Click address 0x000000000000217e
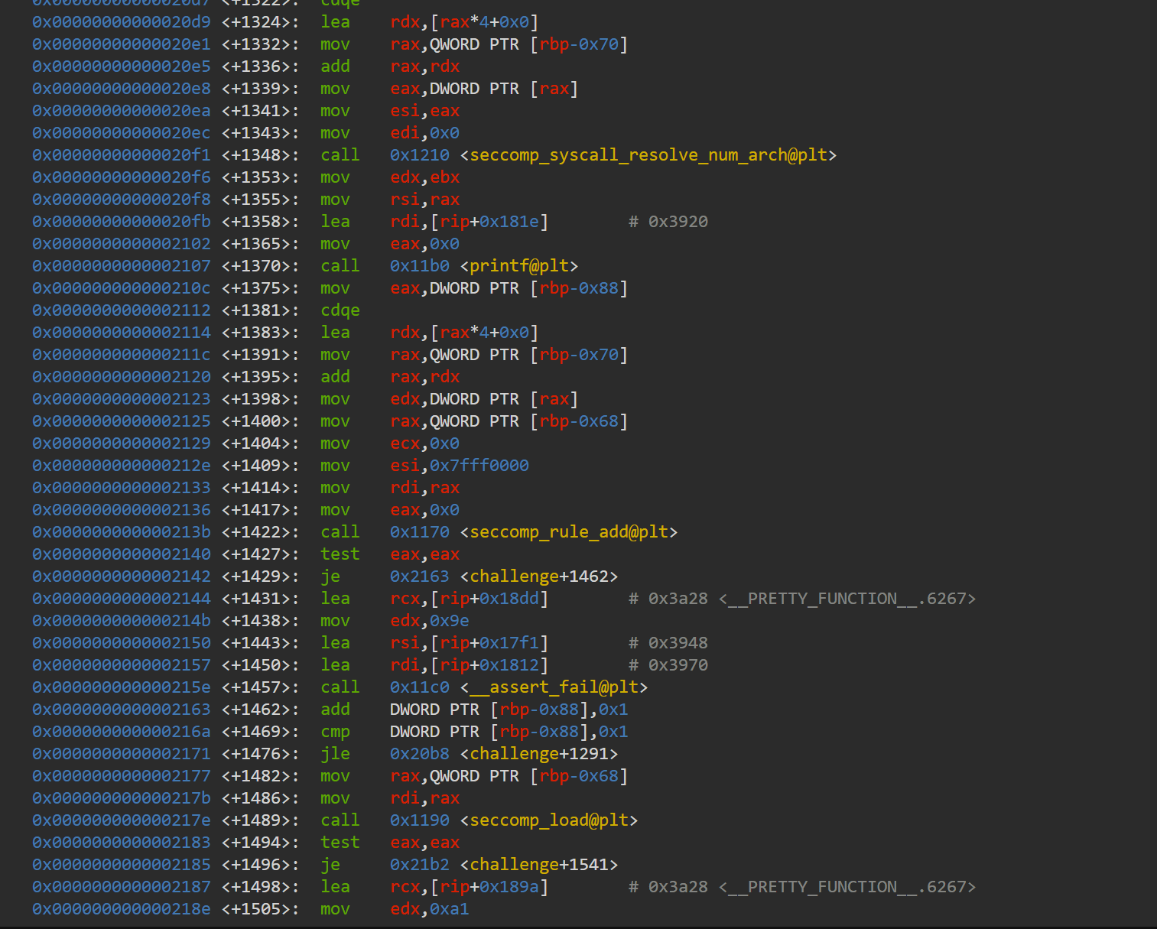This screenshot has height=929, width=1157. click(121, 820)
